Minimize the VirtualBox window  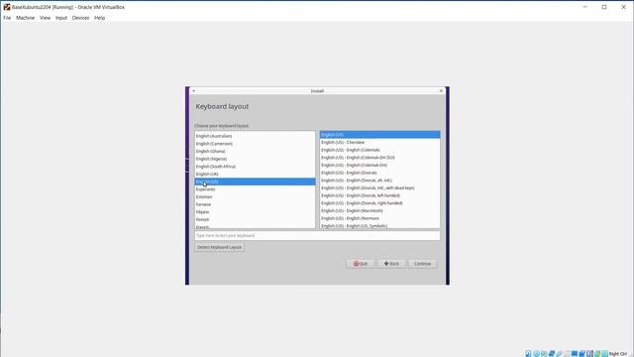pyautogui.click(x=584, y=7)
